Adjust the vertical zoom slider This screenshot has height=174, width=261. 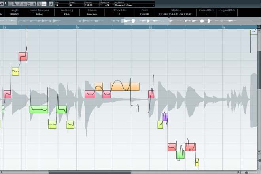[259, 160]
